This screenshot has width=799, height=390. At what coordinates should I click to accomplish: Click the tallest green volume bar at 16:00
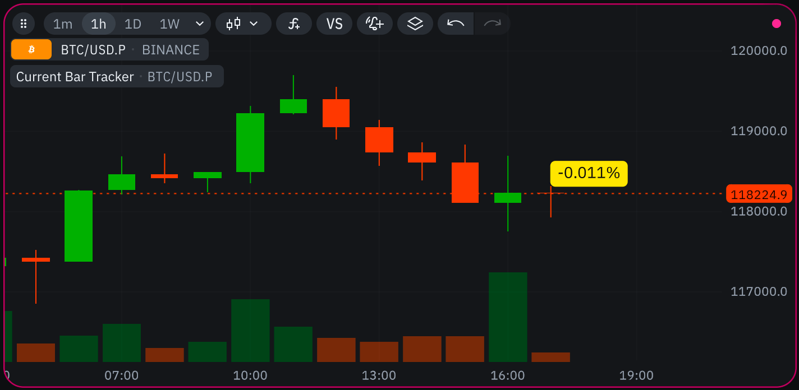[x=508, y=317]
